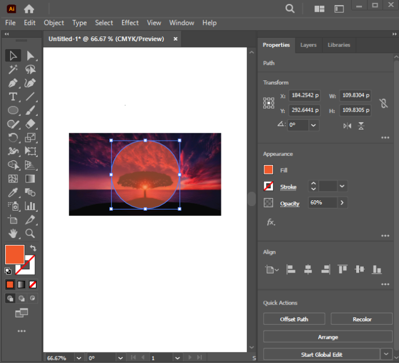Open the artboard navigation dropdown
Screen dimensions: 399x363
click(x=178, y=358)
